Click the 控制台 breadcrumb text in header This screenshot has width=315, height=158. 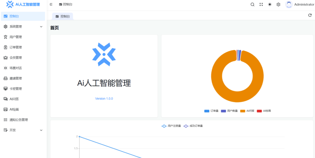[68, 4]
